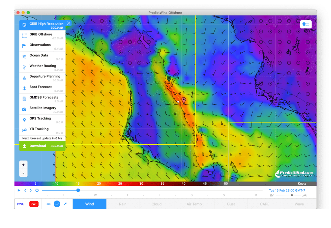Select Departure Planning sailboat icon
The width and height of the screenshot is (331, 228).
[24, 78]
